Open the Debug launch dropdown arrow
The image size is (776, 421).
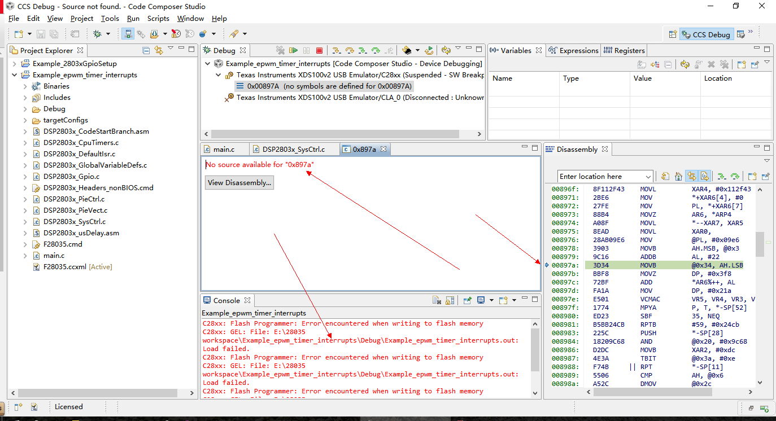pos(108,34)
